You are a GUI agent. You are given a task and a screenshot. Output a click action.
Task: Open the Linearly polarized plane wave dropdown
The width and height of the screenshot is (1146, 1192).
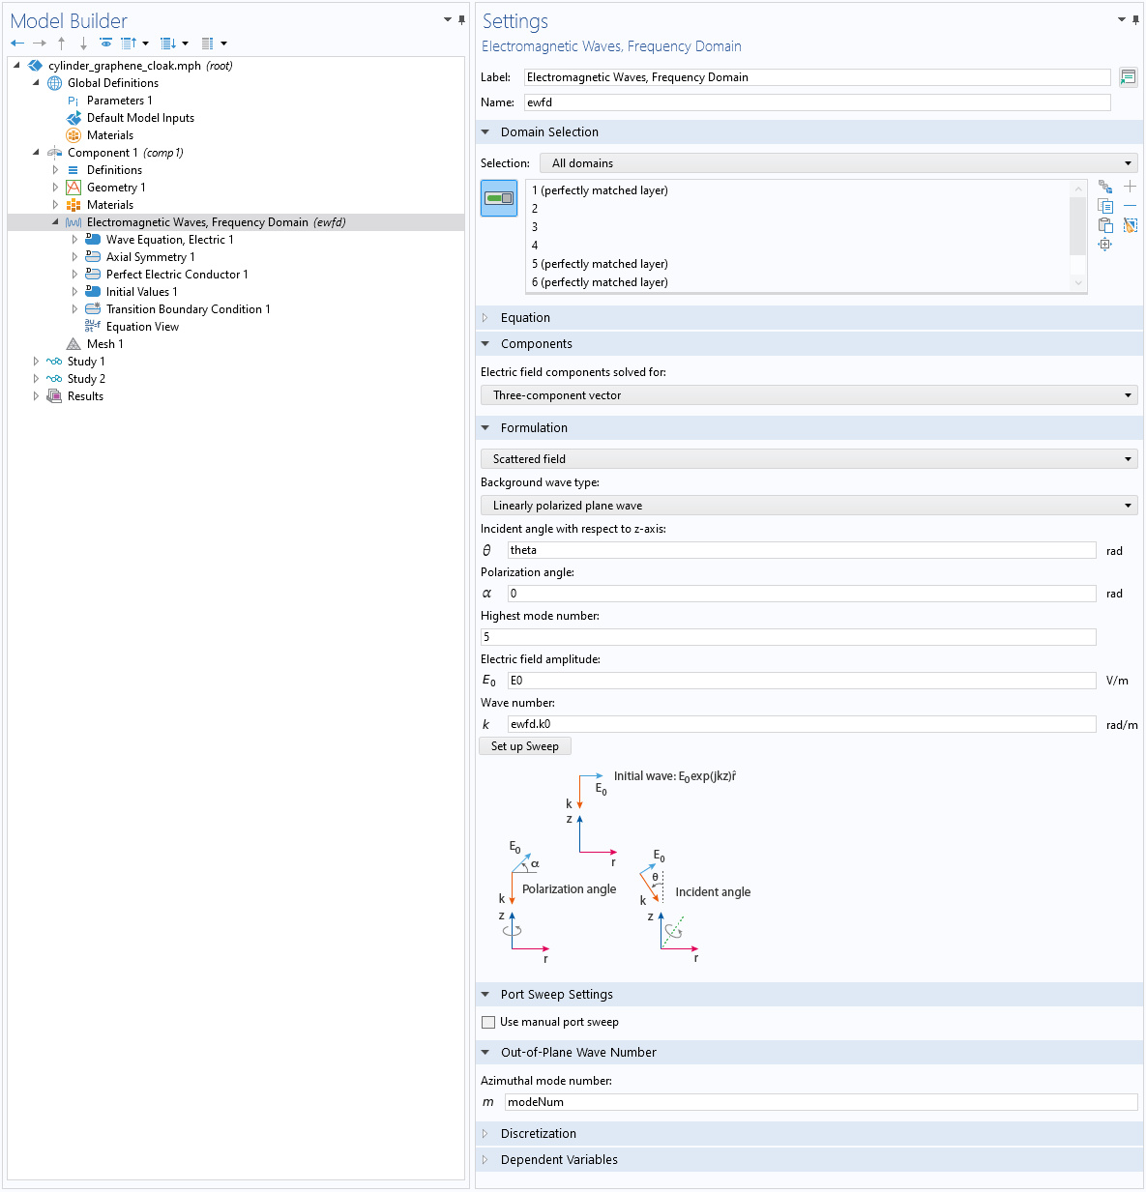[809, 506]
